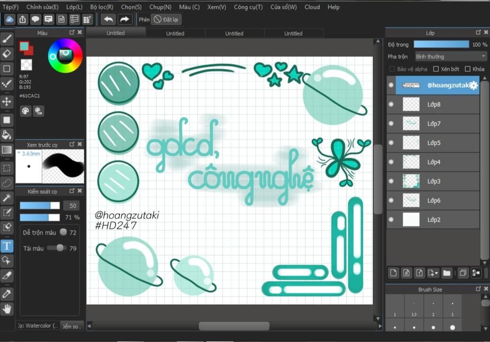This screenshot has width=490, height=342.
Task: Click the cloud save icon in toolbar
Action: (10, 19)
